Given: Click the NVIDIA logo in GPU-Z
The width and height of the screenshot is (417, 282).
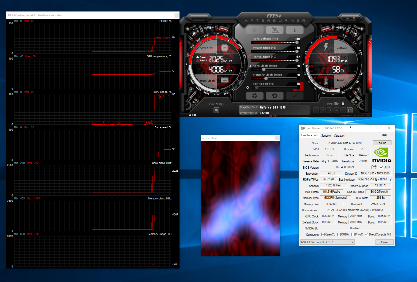Looking at the screenshot, I should 382,155.
